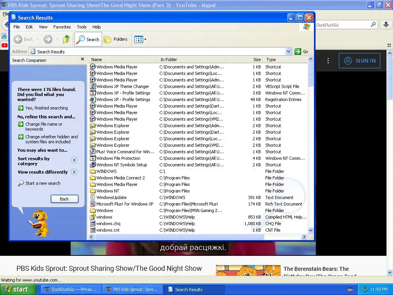Image resolution: width=393 pixels, height=295 pixels.
Task: Click the DuckDuckGo search field in Mypal
Action: (x=342, y=25)
